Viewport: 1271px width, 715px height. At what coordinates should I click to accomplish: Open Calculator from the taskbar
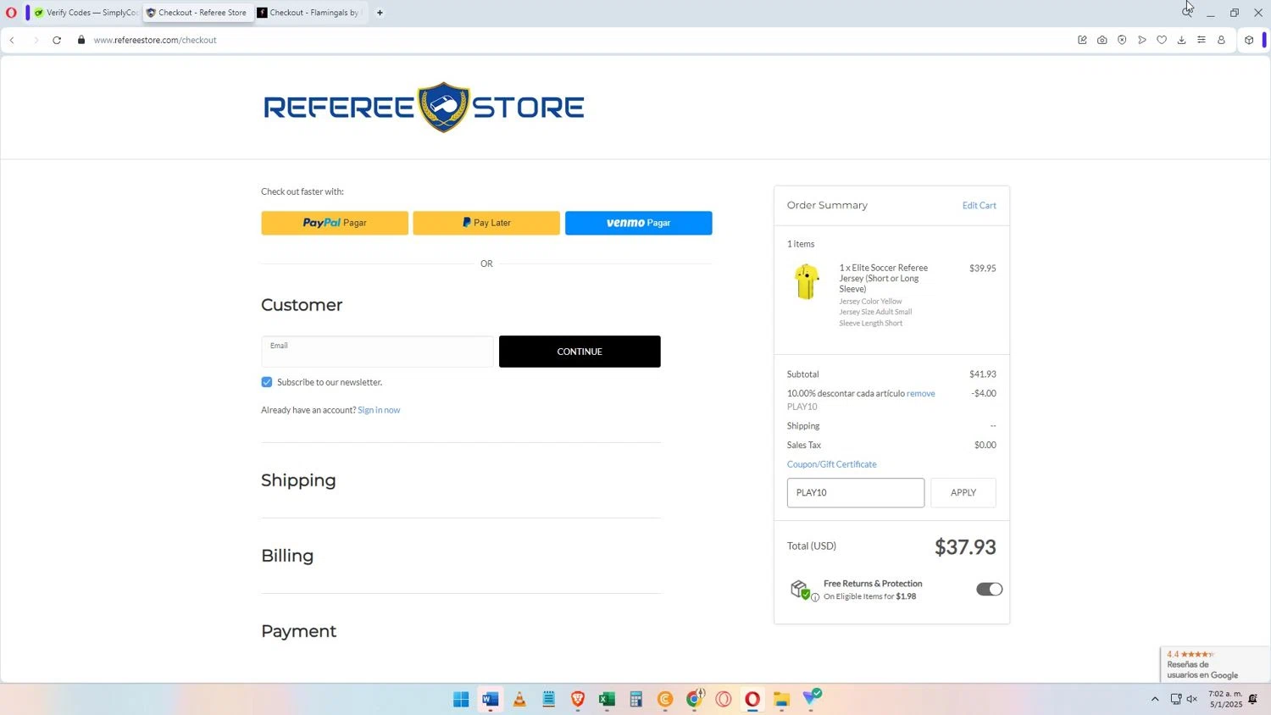(635, 699)
